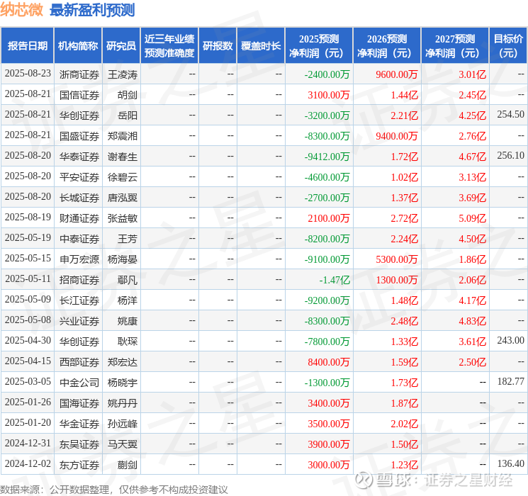Select the 机构简称 column header
The width and height of the screenshot is (528, 496).
[x=78, y=46]
